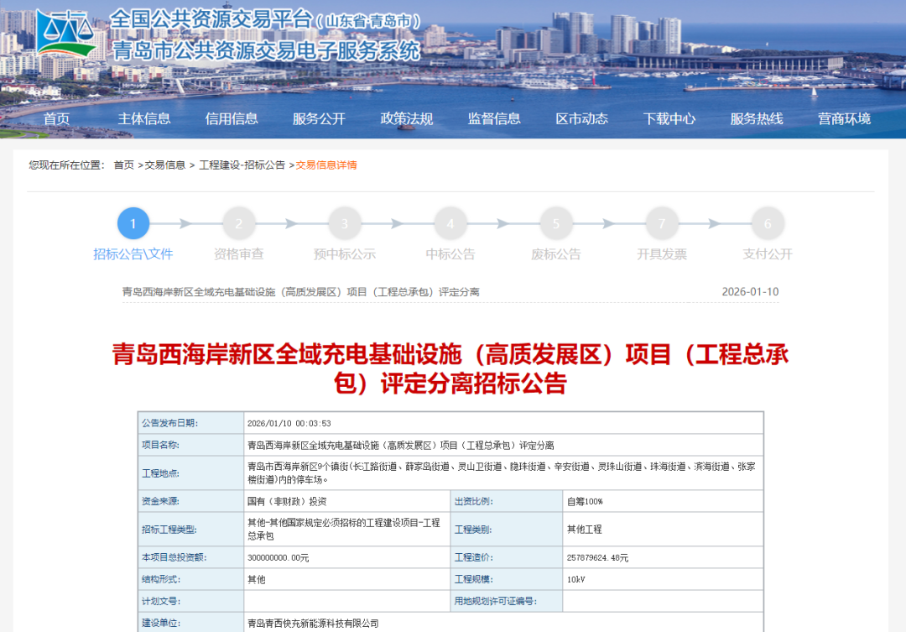Open the 首页 navigation item
This screenshot has width=906, height=632.
tap(57, 119)
